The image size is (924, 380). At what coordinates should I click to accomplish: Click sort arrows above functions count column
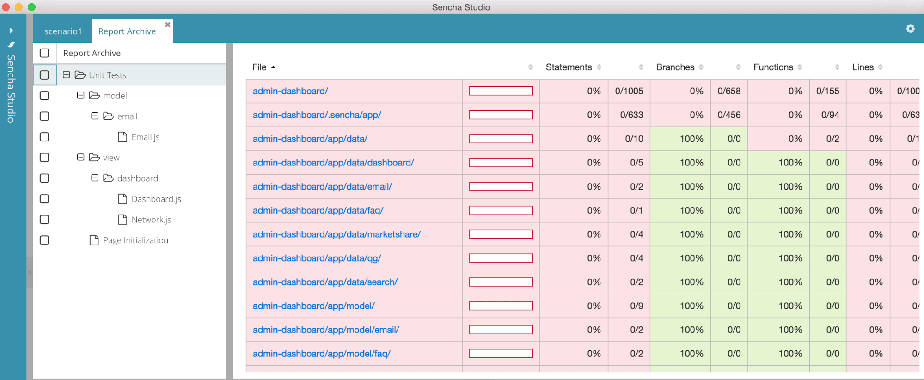tap(837, 67)
